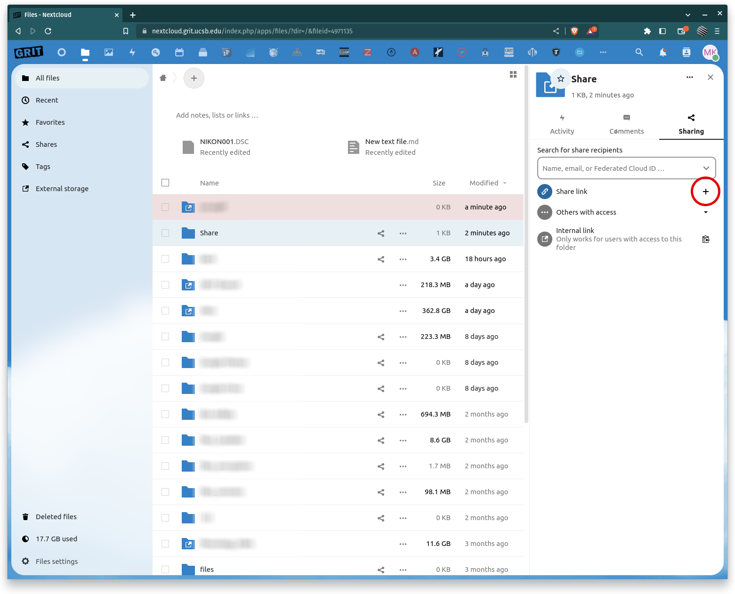Select the checkbox of the 218.3 MB folder

point(165,285)
